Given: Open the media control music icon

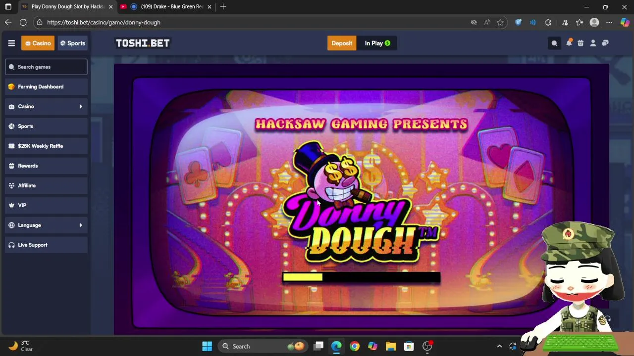Looking at the screenshot, I should pyautogui.click(x=565, y=22).
